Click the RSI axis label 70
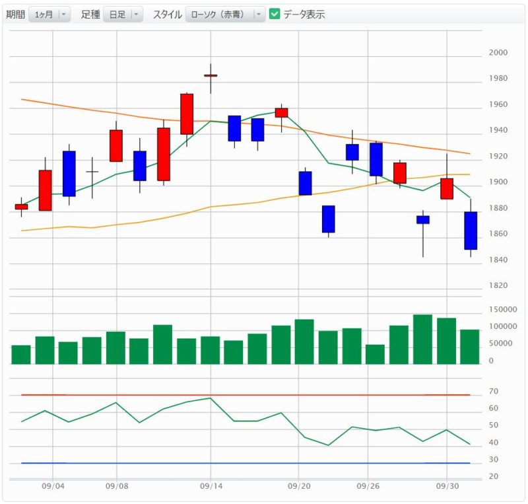 click(493, 392)
